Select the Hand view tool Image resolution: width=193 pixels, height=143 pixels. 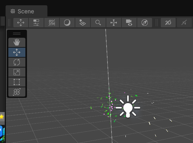tap(17, 42)
